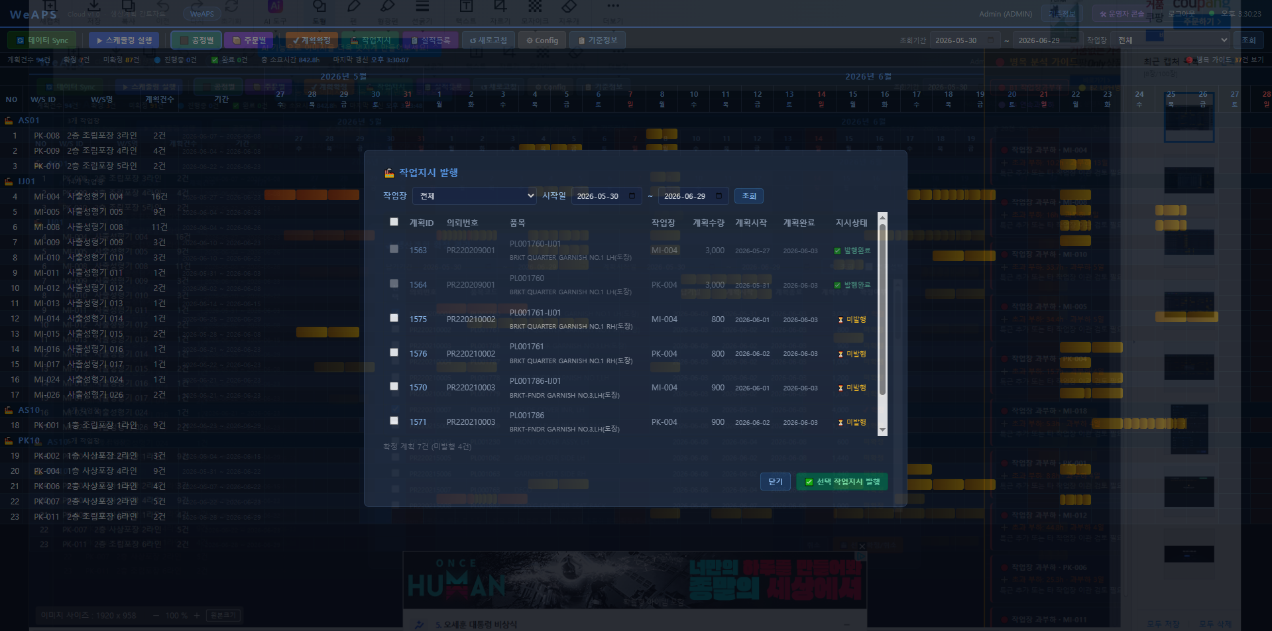
Task: Select the checkbox for plan 1575
Action: 394,318
